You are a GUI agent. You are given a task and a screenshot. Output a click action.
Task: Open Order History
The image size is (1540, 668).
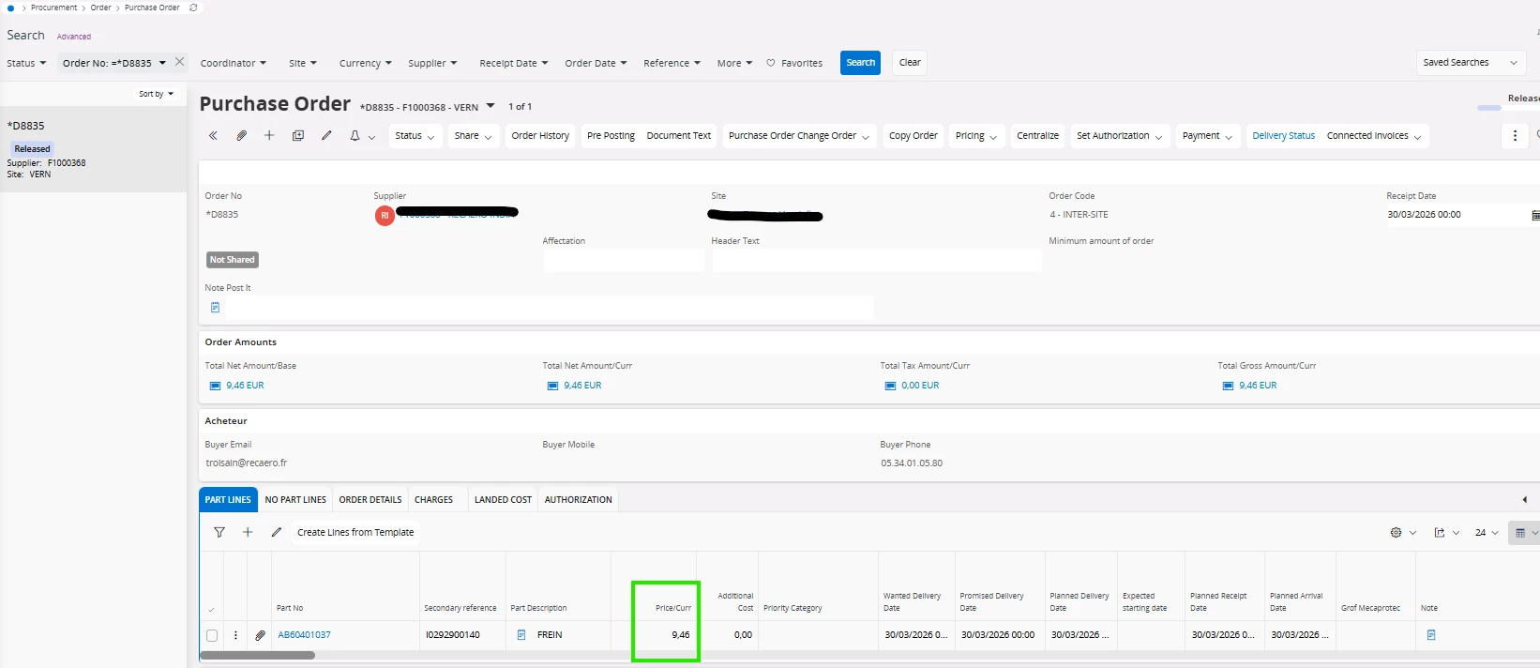coord(540,136)
